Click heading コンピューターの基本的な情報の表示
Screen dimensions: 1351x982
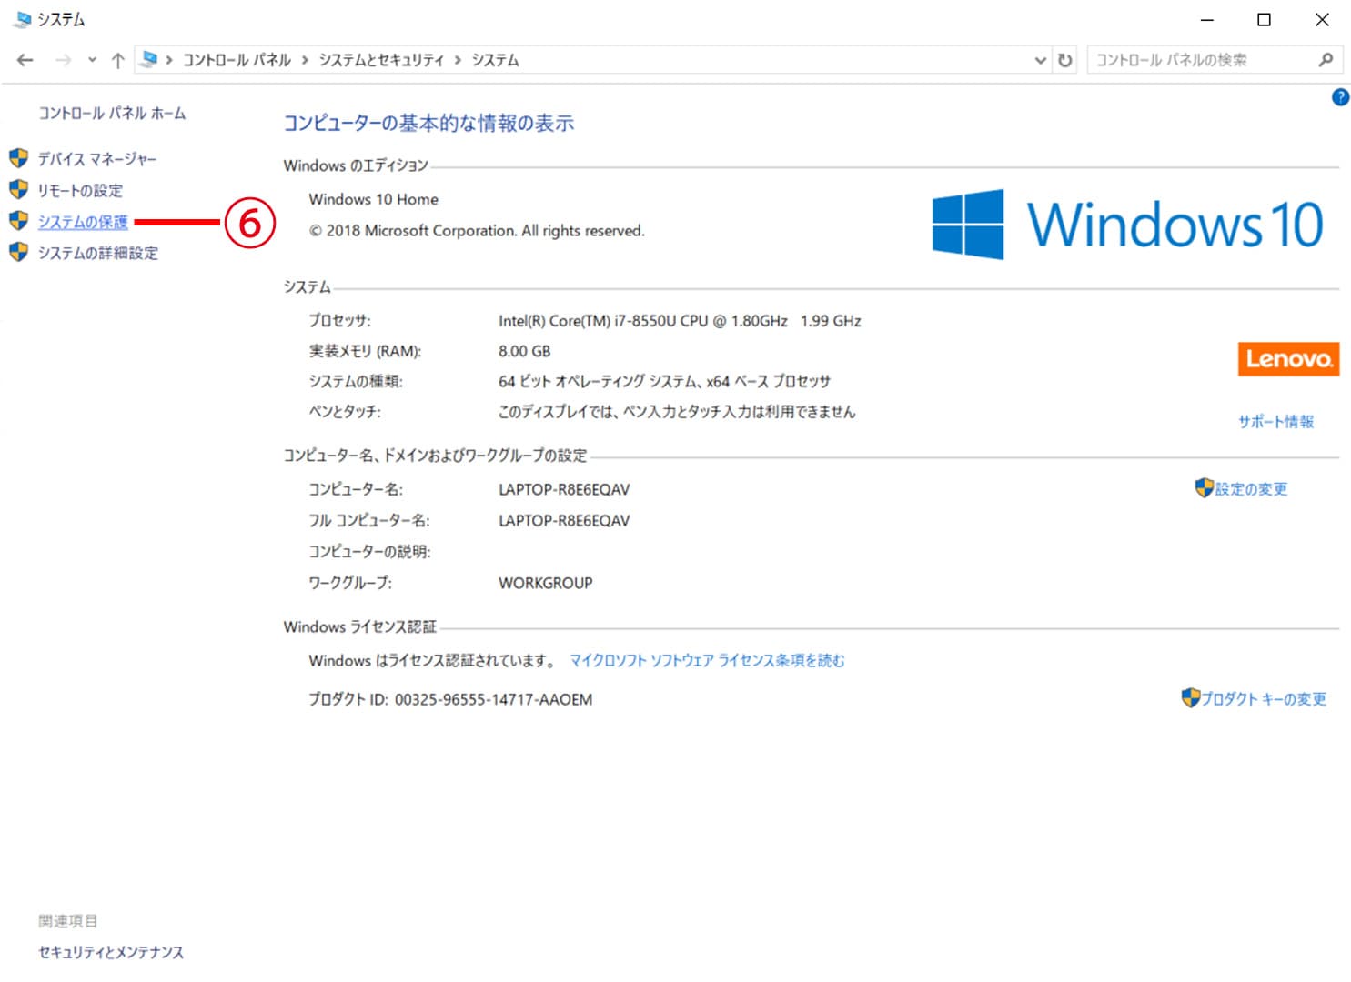[428, 123]
